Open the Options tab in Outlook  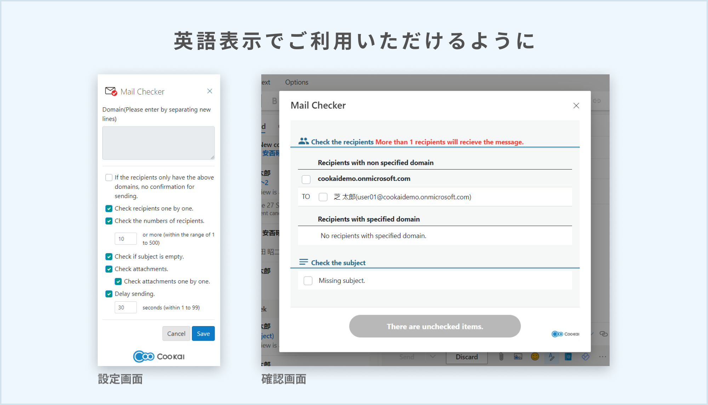[297, 82]
